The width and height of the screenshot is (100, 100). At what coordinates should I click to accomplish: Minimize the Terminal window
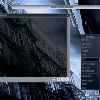[x=60, y=15]
